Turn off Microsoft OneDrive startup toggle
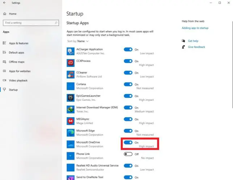This screenshot has height=180, width=233. click(x=128, y=143)
